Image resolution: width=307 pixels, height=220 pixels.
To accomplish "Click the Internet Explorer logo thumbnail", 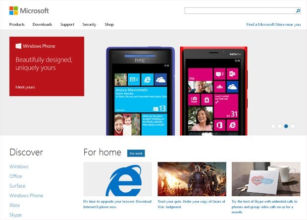I will 117,179.
